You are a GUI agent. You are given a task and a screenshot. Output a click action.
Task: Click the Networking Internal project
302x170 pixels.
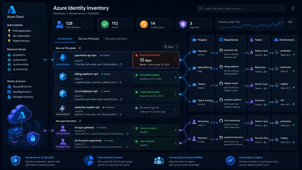pos(201,123)
